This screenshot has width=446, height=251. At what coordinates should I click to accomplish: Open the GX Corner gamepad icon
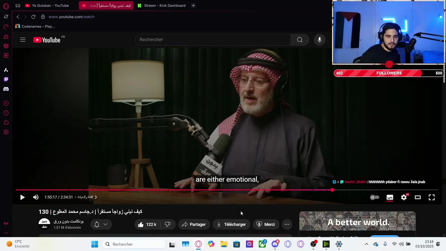pyautogui.click(x=18, y=6)
